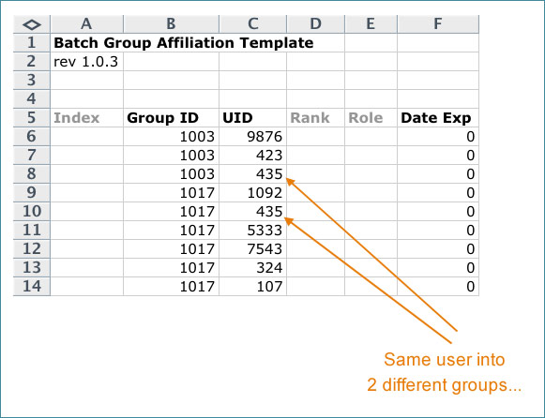
Task: Select column A header
Action: click(86, 24)
